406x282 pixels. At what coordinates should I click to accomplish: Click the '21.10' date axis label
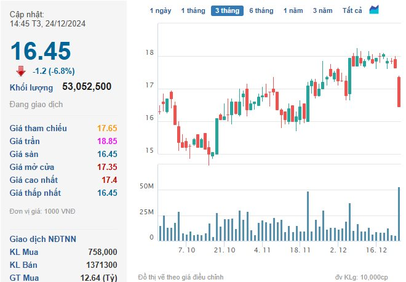click(225, 250)
